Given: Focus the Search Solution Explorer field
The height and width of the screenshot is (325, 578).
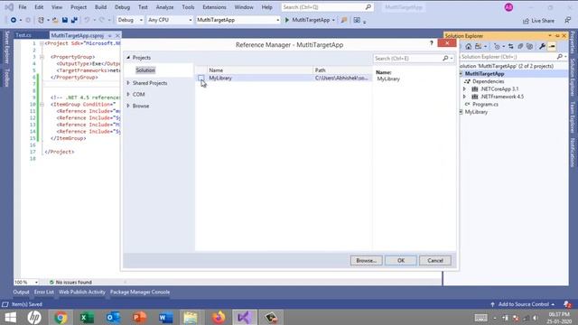Looking at the screenshot, I should [508, 57].
